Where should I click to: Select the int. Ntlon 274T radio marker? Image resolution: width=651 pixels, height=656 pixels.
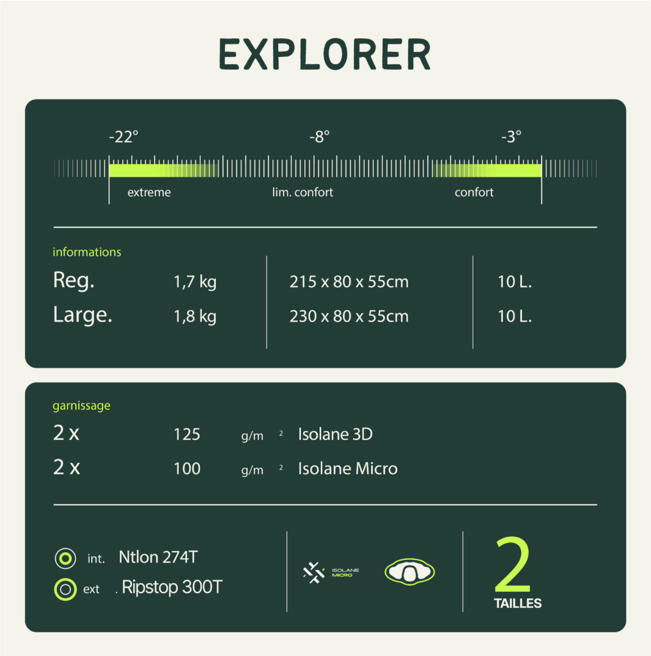coord(64,558)
